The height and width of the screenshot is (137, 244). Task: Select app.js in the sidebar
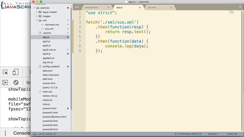46,37
